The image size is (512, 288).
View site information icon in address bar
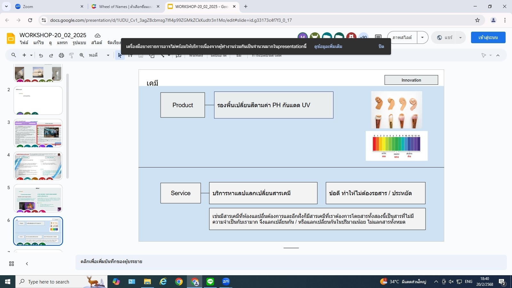(x=44, y=20)
